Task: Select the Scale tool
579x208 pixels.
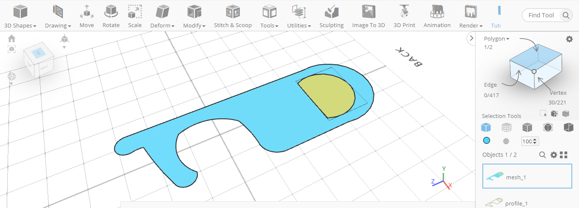Action: click(135, 16)
